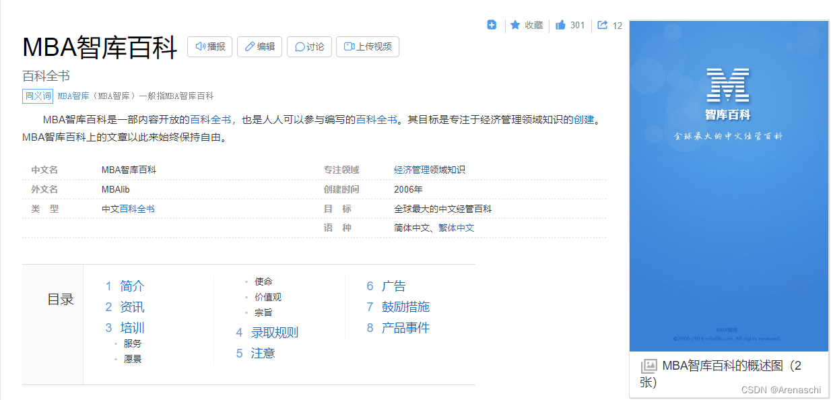Jump to subsection 愿景
Viewport: 831px width, 400px height.
133,360
